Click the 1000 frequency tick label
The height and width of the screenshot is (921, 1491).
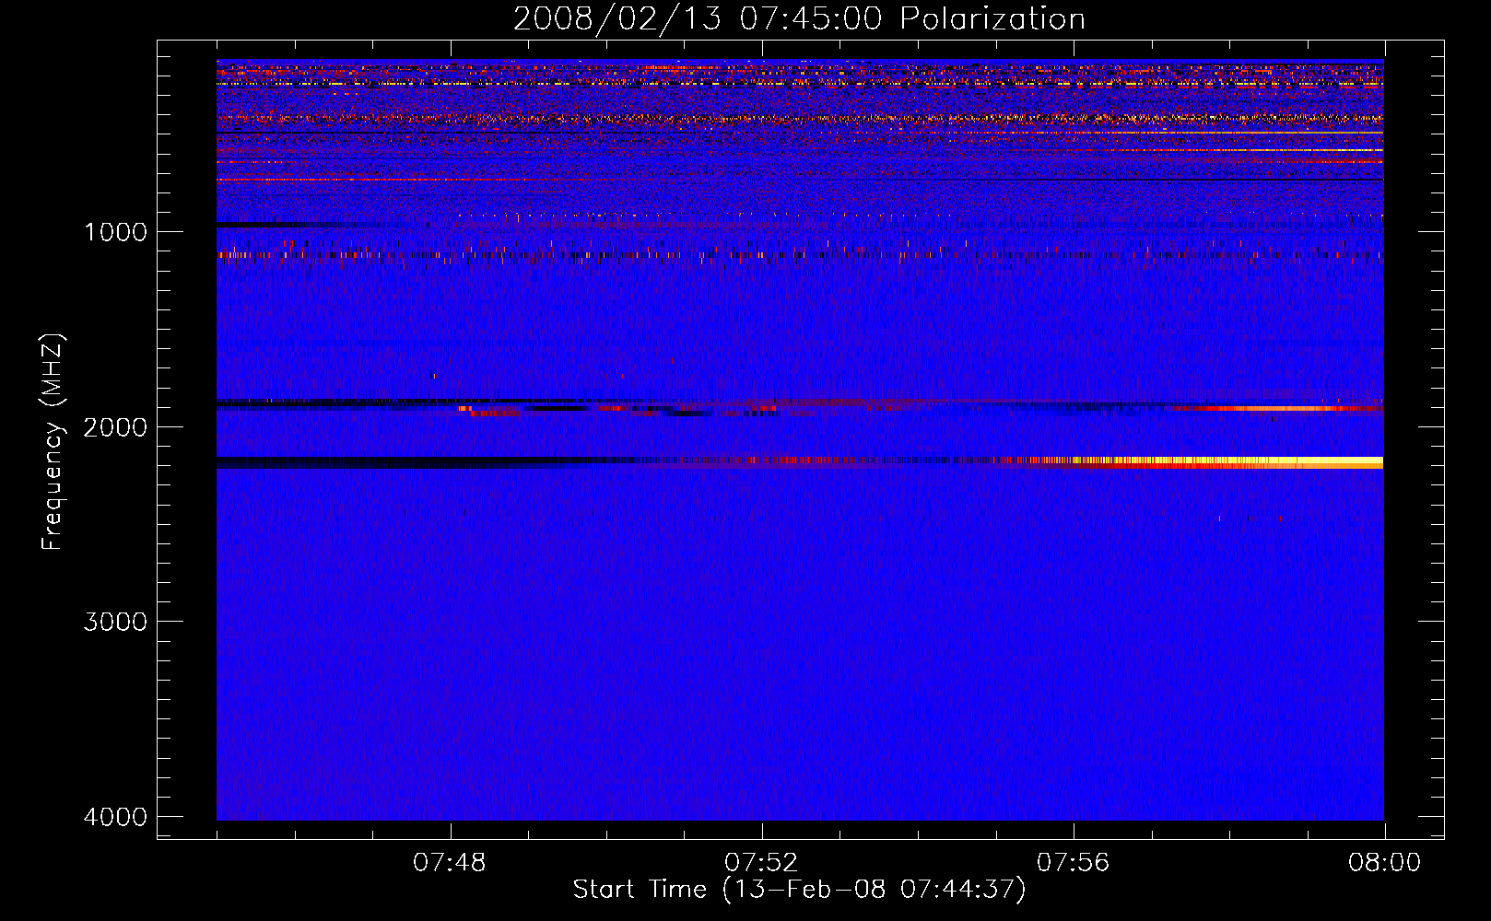115,232
